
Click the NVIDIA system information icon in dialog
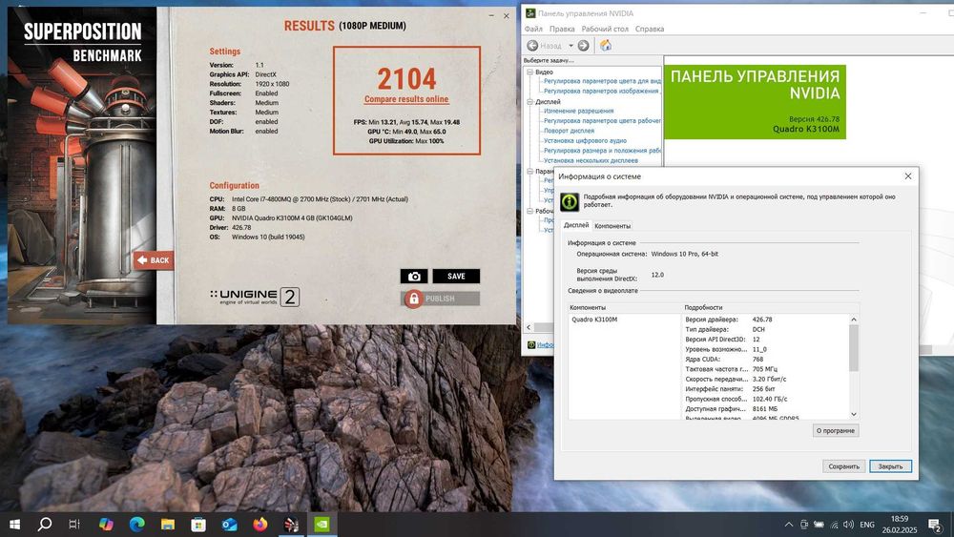(570, 202)
